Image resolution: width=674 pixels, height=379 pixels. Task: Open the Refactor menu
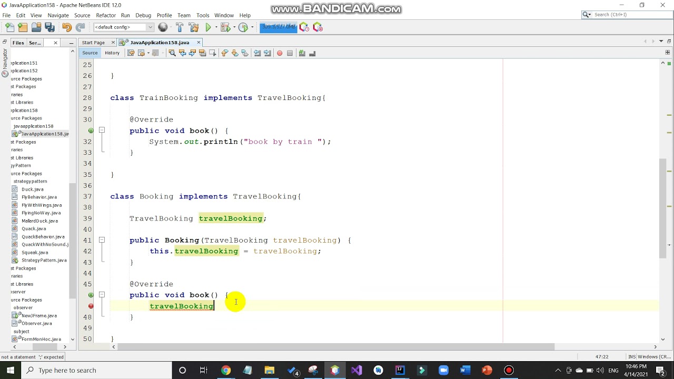click(105, 15)
